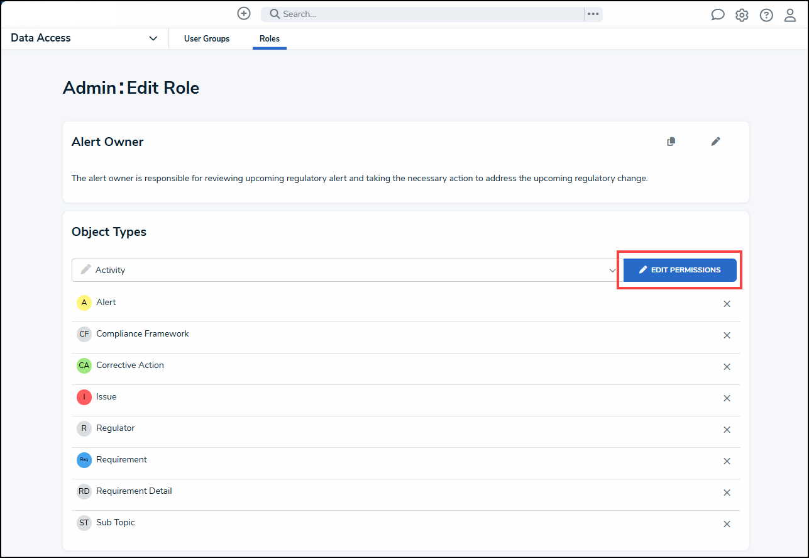The height and width of the screenshot is (558, 809).
Task: Remove the Alert object type
Action: [727, 304]
